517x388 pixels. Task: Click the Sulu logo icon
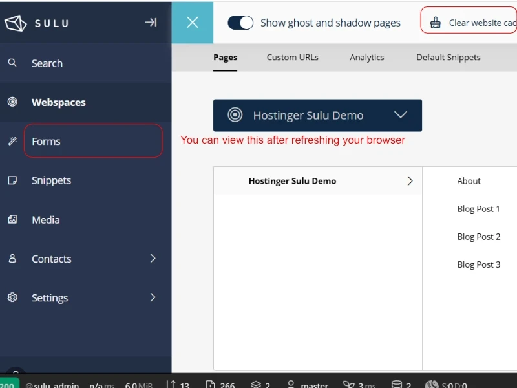[16, 23]
